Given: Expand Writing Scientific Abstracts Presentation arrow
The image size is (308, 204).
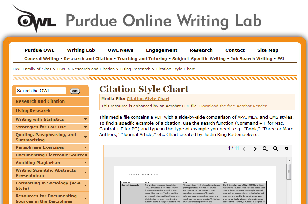Looking at the screenshot, I should tap(85, 173).
